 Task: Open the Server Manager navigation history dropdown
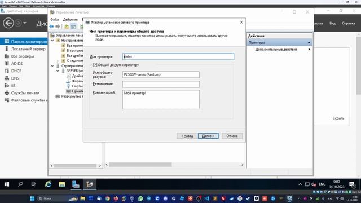24,23
